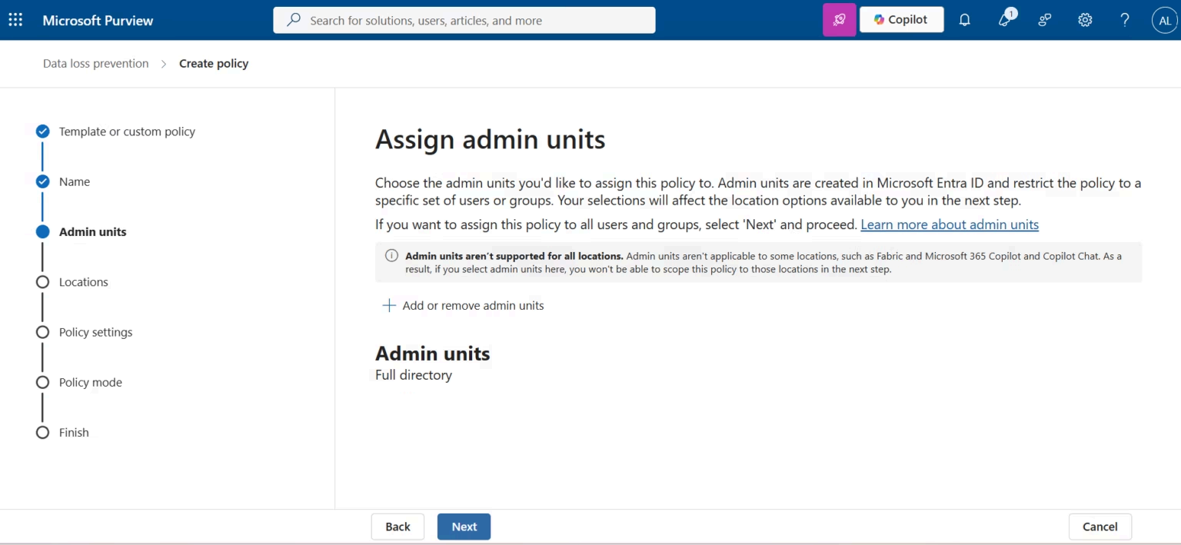Viewport: 1181px width, 545px height.
Task: Open the settings gear icon
Action: coord(1085,20)
